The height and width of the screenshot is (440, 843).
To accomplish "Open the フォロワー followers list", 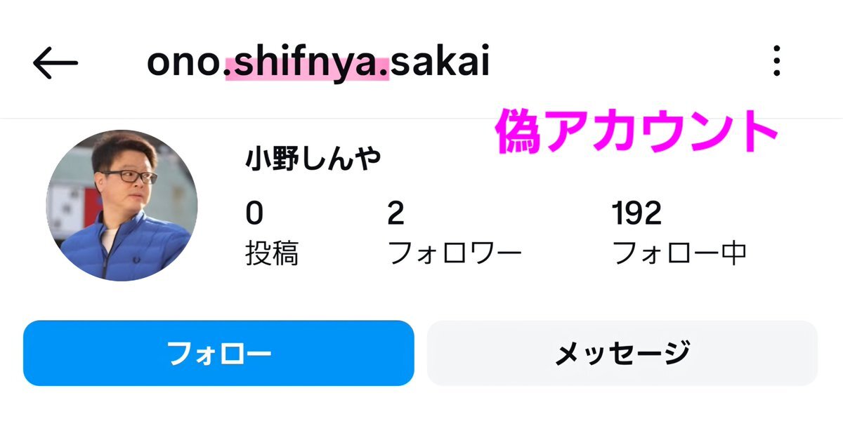I will pyautogui.click(x=455, y=253).
